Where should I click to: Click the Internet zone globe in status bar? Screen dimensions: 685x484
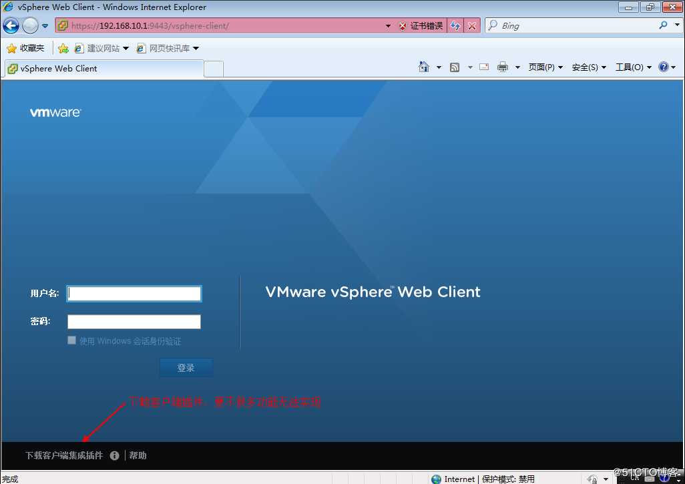coord(436,479)
